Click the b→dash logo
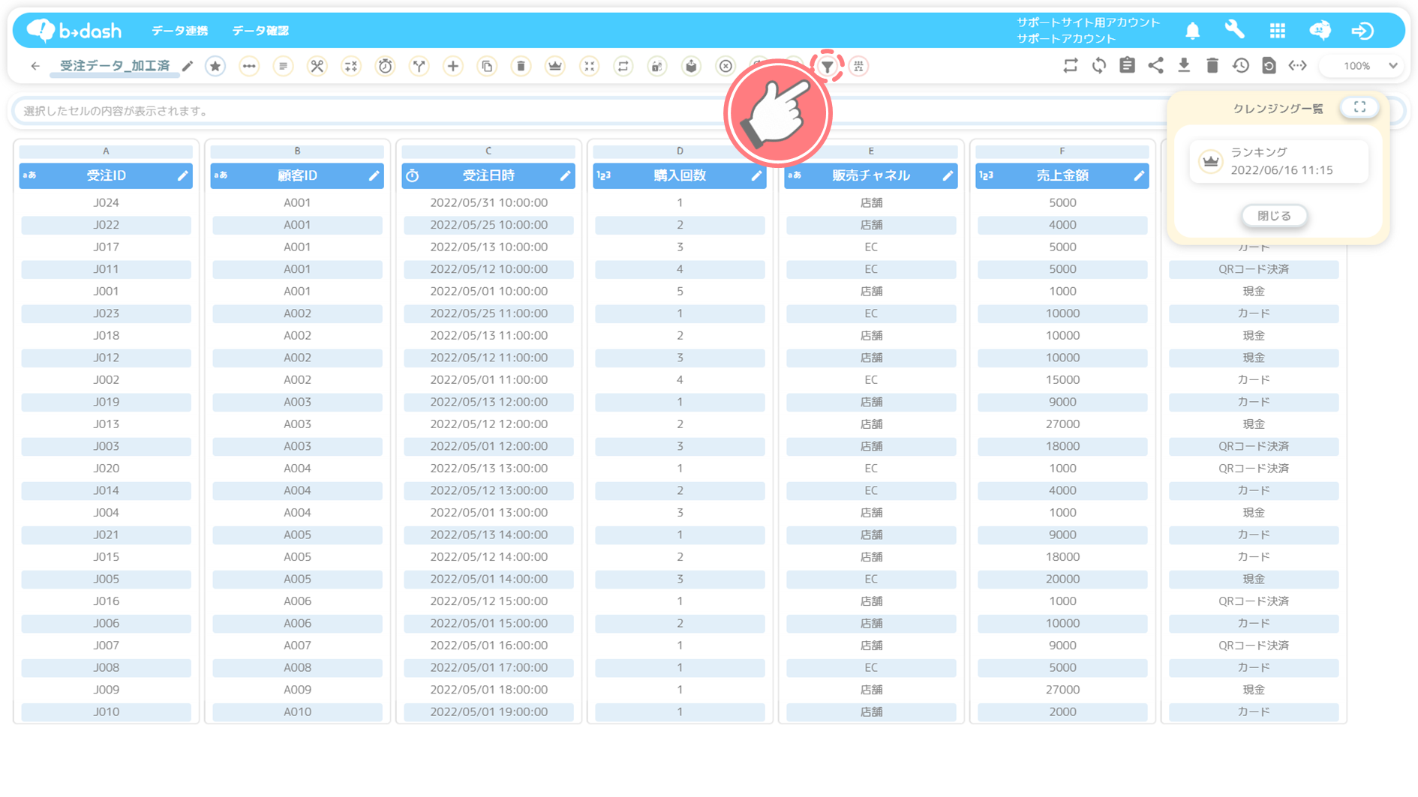This screenshot has width=1418, height=797. (74, 30)
